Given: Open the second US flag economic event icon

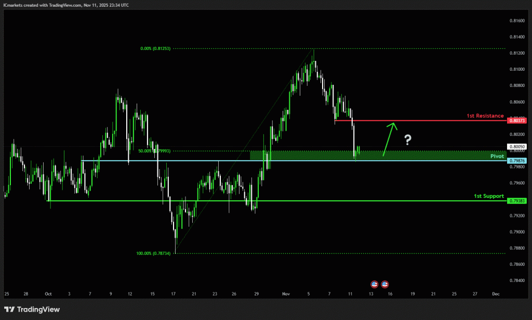Looking at the screenshot, I should (x=385, y=284).
